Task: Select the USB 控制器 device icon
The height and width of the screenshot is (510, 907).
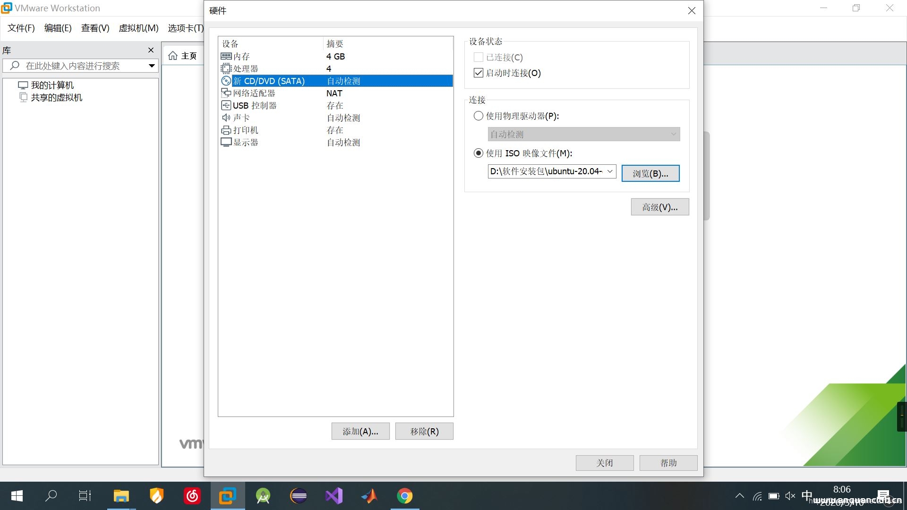Action: [226, 105]
